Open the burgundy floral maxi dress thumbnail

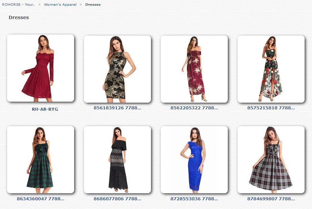pyautogui.click(x=194, y=69)
